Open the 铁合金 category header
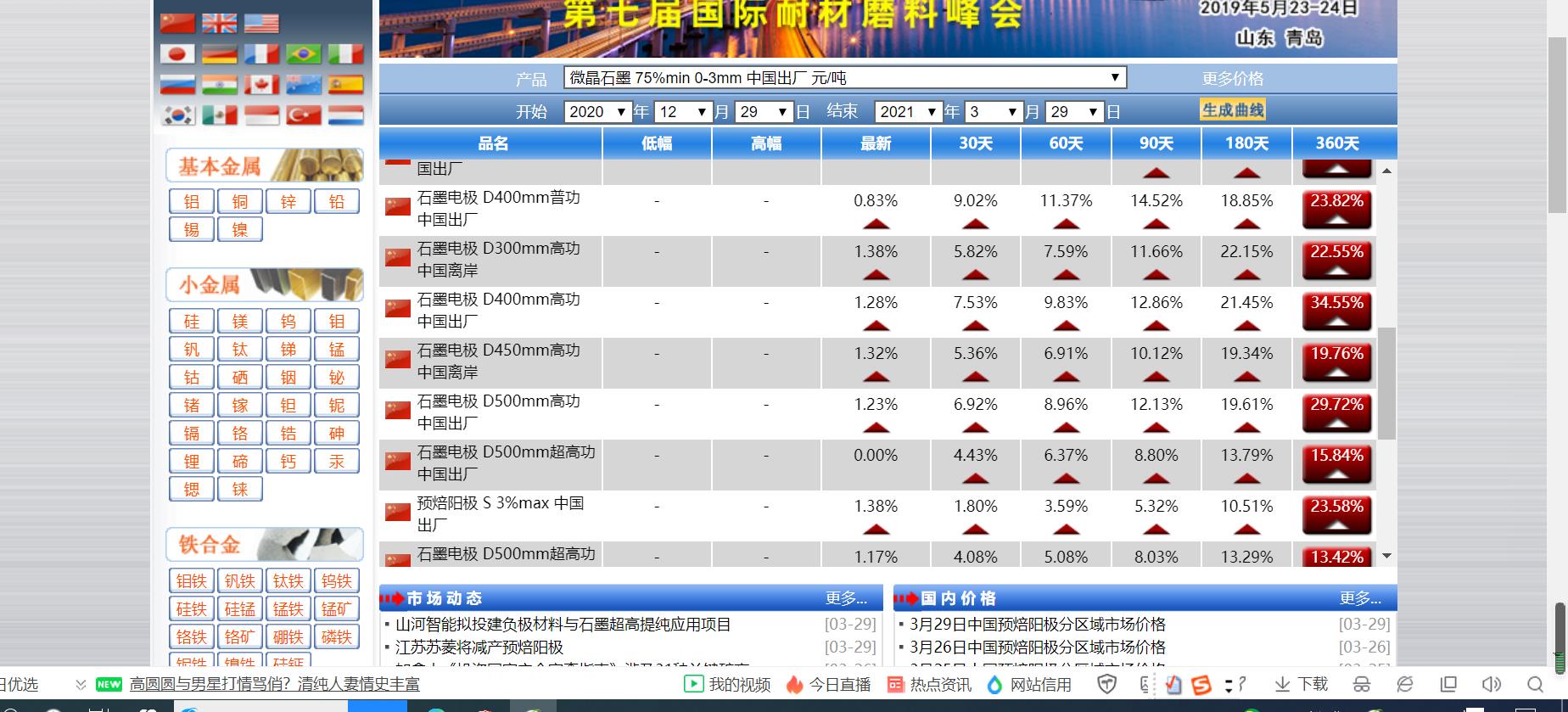Viewport: 1568px width, 712px height. coord(265,545)
